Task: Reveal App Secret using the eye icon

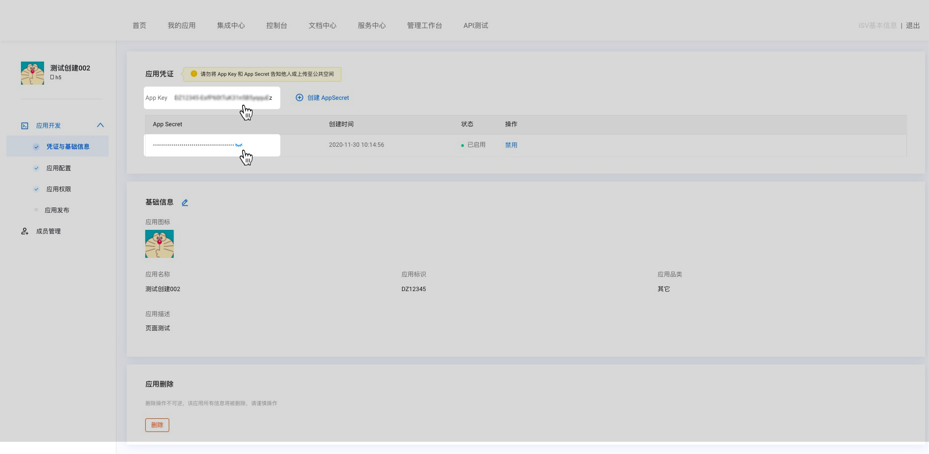Action: tap(239, 145)
